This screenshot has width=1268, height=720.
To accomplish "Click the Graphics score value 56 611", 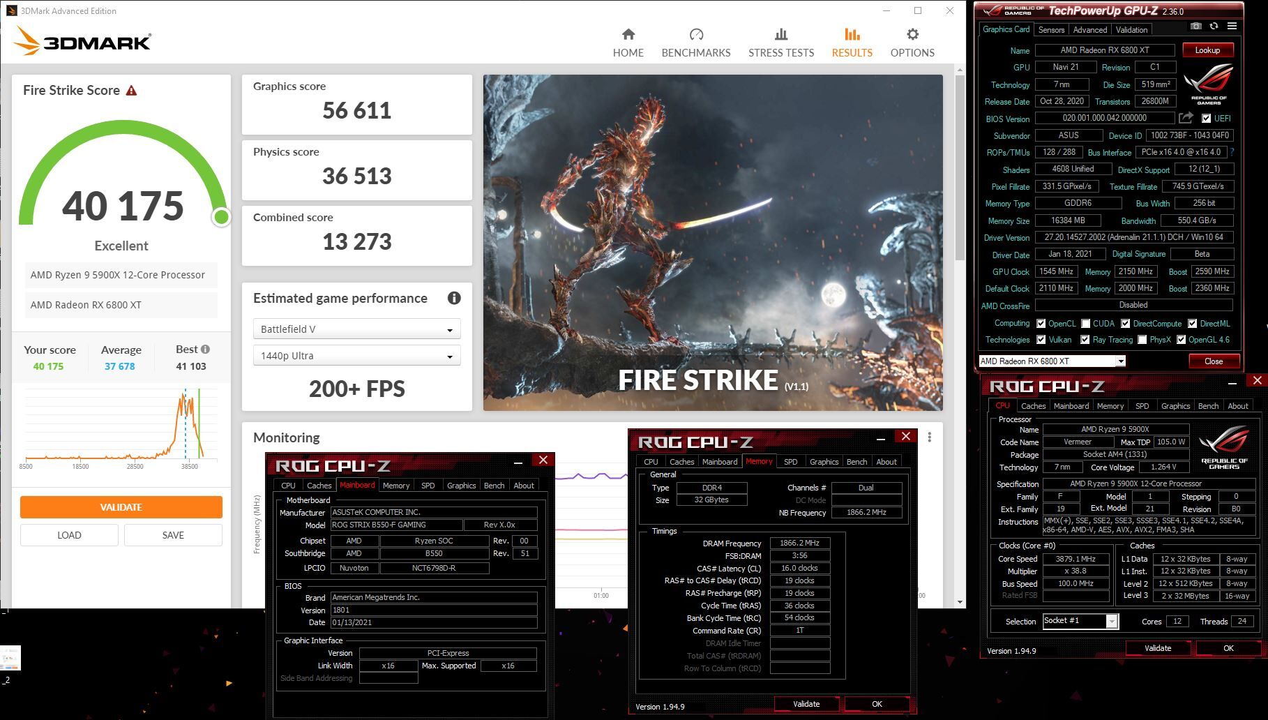I will coord(356,110).
